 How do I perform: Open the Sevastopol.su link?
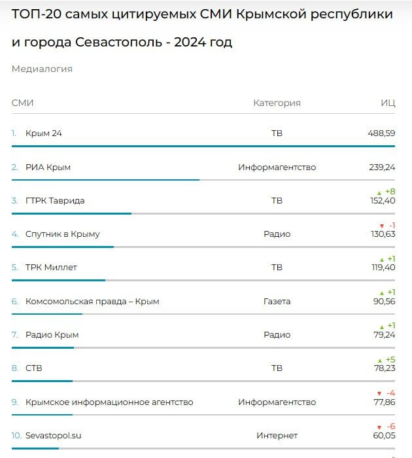[53, 436]
